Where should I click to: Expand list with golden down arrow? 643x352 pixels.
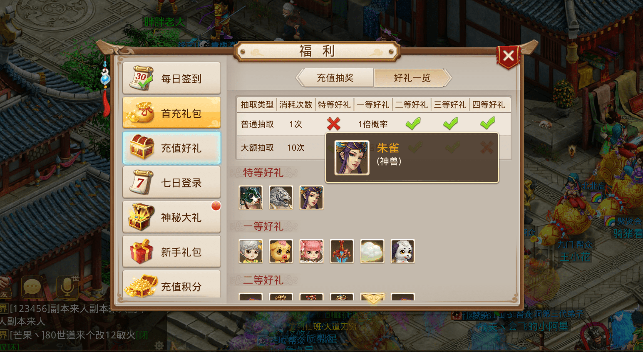point(373,298)
